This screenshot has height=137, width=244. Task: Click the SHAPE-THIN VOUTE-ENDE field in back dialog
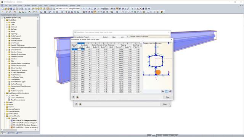pos(149,37)
